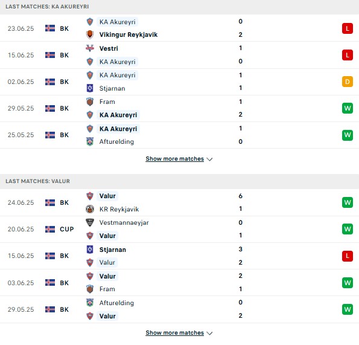The image size is (359, 345).
Task: Click the Iceland flag on the 20.06.25 CUP match
Action: 50,229
